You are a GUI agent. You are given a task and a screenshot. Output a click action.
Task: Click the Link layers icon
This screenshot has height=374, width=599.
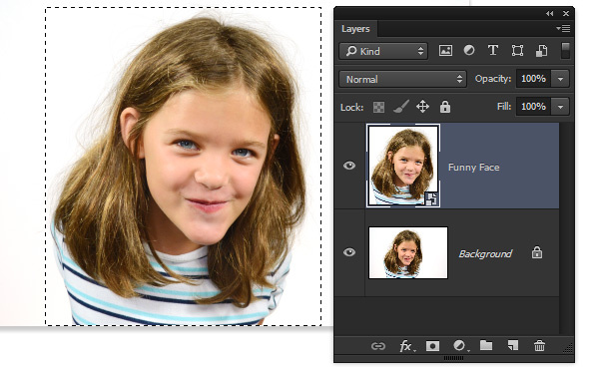click(x=378, y=346)
